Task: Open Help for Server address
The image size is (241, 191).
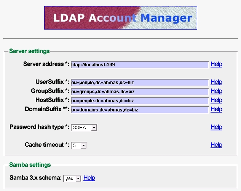Action: pos(216,64)
